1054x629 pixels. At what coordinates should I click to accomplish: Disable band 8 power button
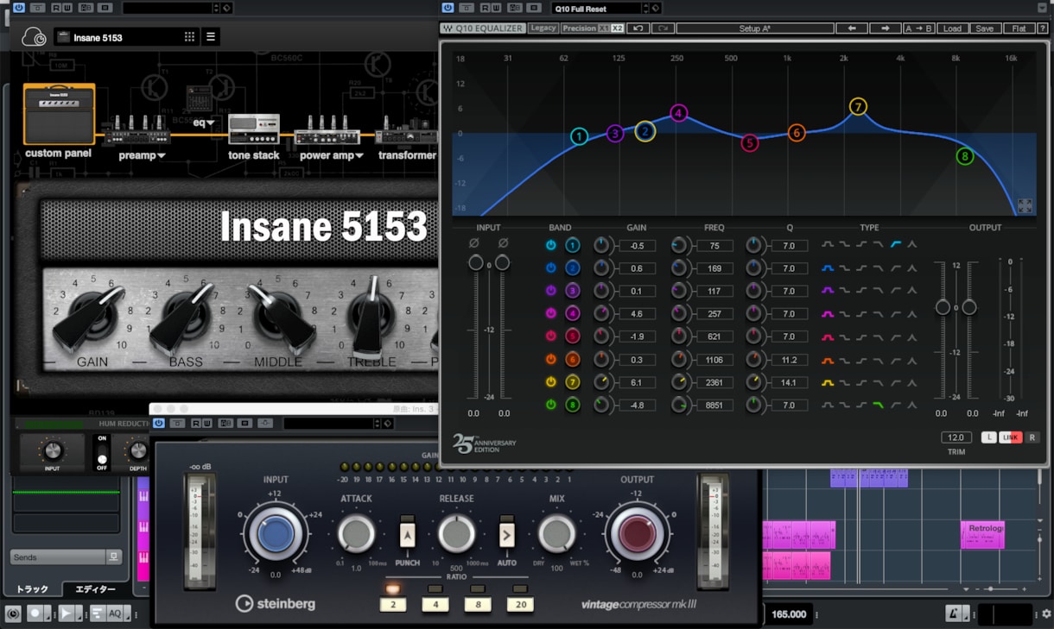tap(551, 405)
